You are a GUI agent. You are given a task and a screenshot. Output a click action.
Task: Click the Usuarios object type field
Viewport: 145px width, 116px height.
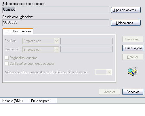56,10
